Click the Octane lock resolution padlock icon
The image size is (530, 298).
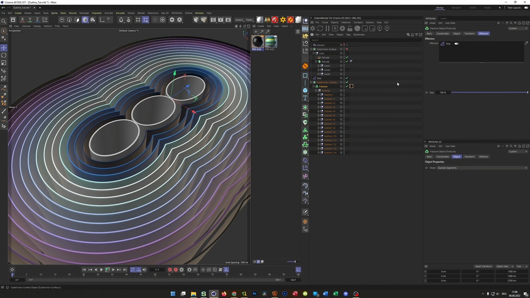(x=350, y=28)
